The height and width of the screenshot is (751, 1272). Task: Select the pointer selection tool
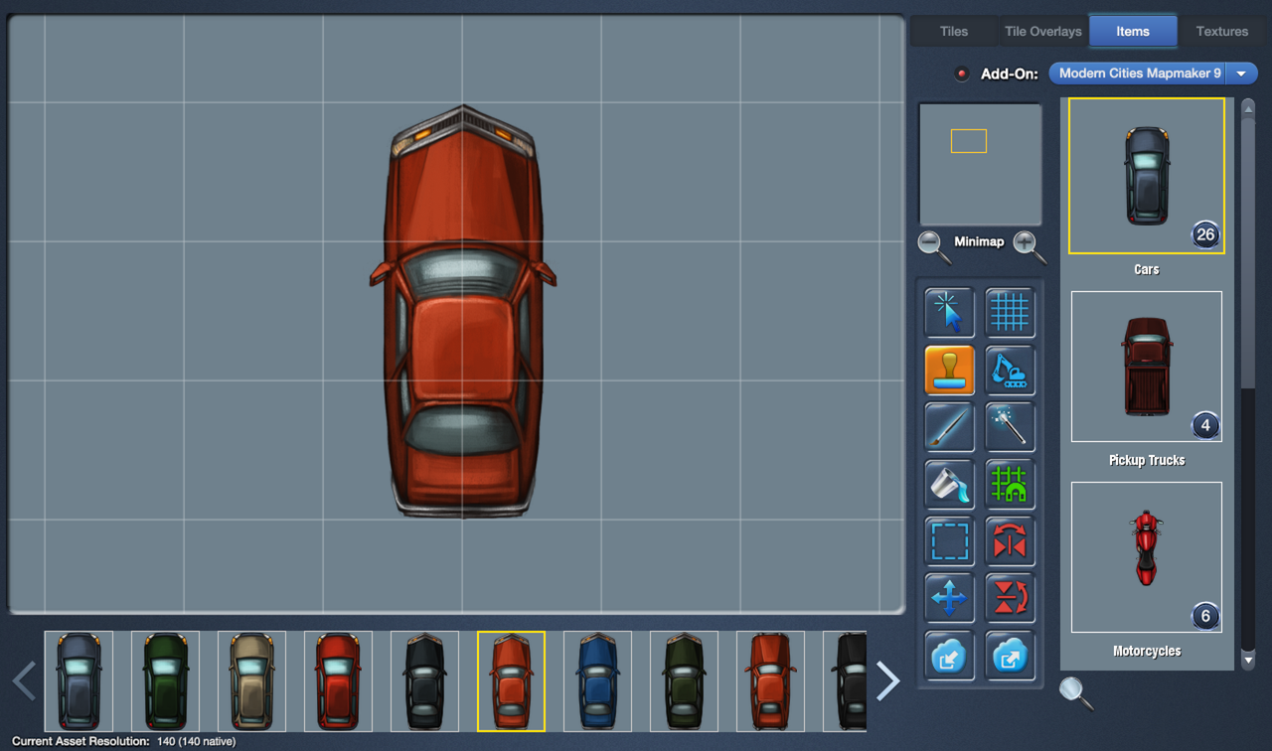pyautogui.click(x=949, y=313)
